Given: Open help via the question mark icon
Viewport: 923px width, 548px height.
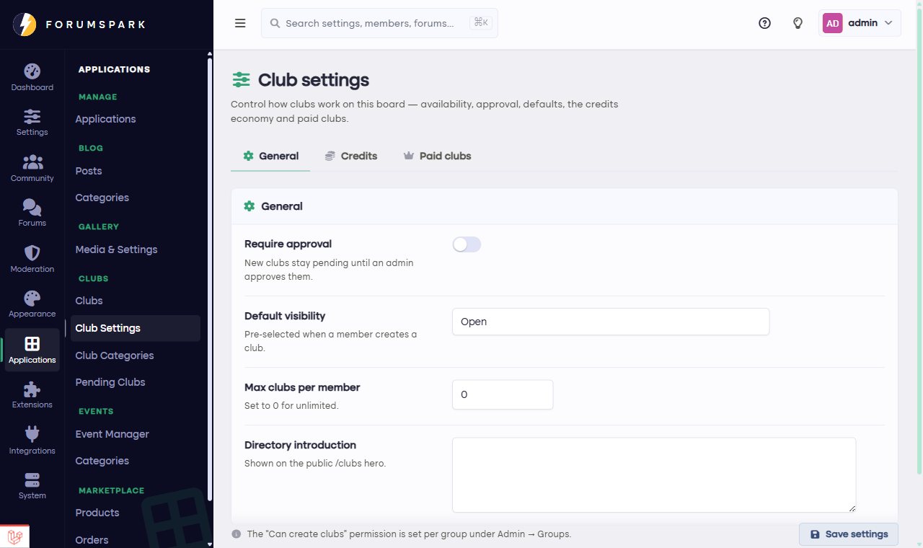Looking at the screenshot, I should click(x=765, y=23).
